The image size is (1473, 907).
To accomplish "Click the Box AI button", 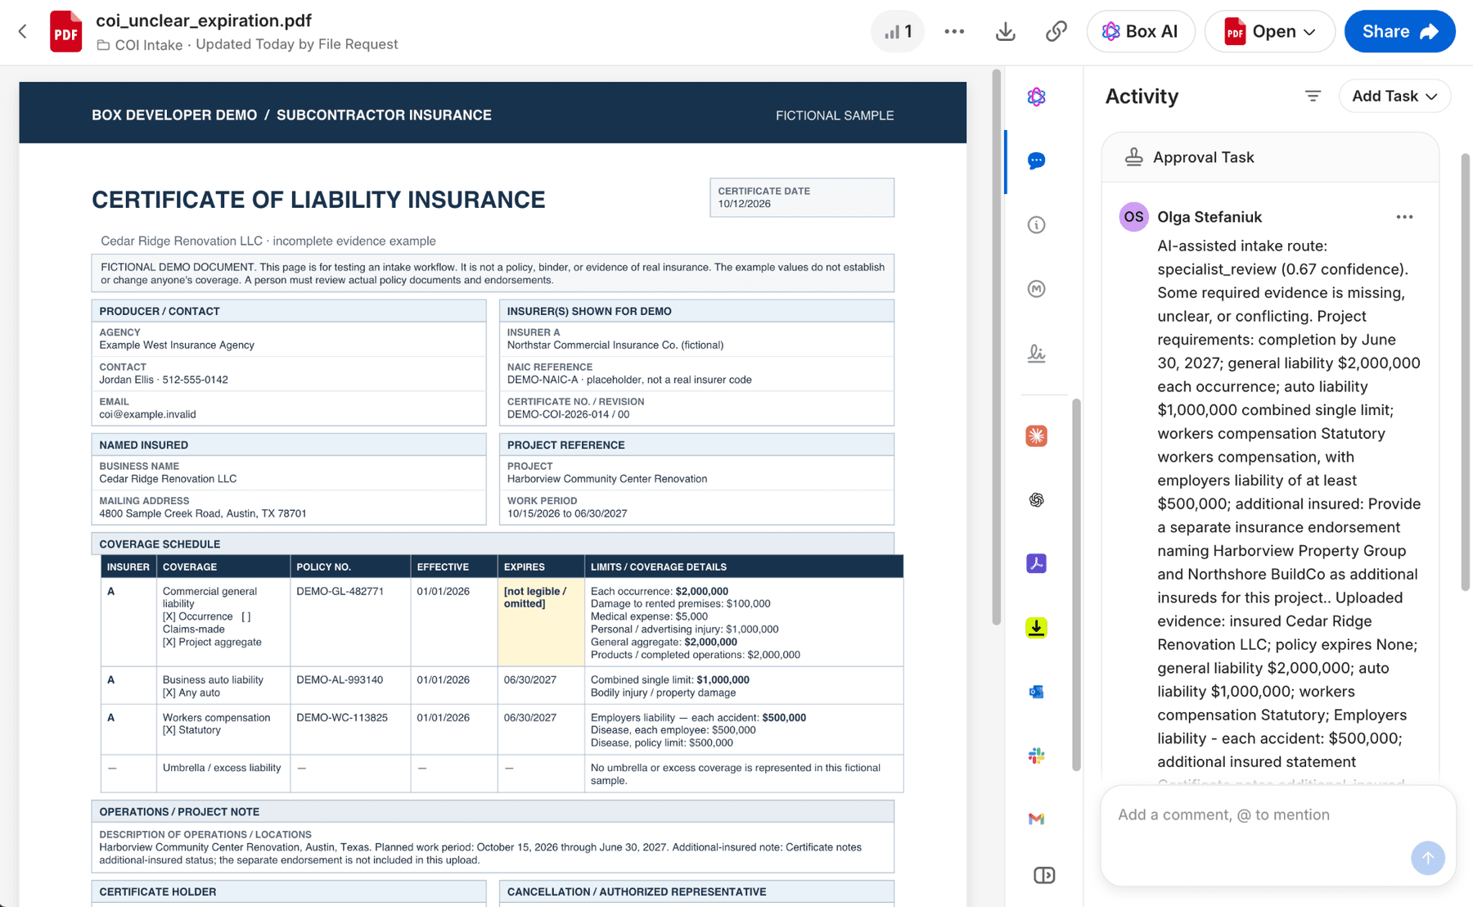I will 1141,32.
